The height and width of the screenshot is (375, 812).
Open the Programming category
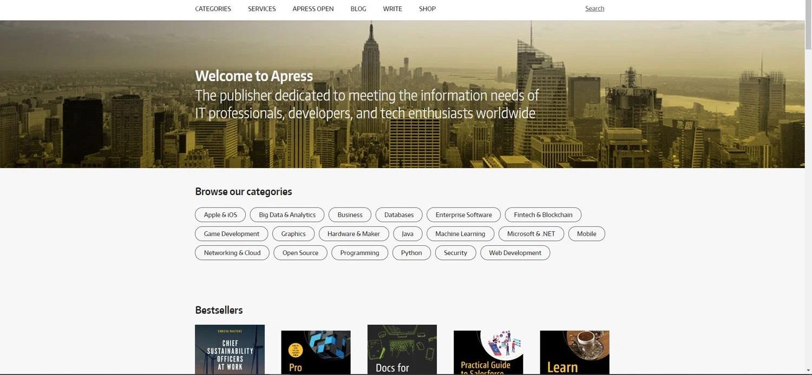[359, 252]
